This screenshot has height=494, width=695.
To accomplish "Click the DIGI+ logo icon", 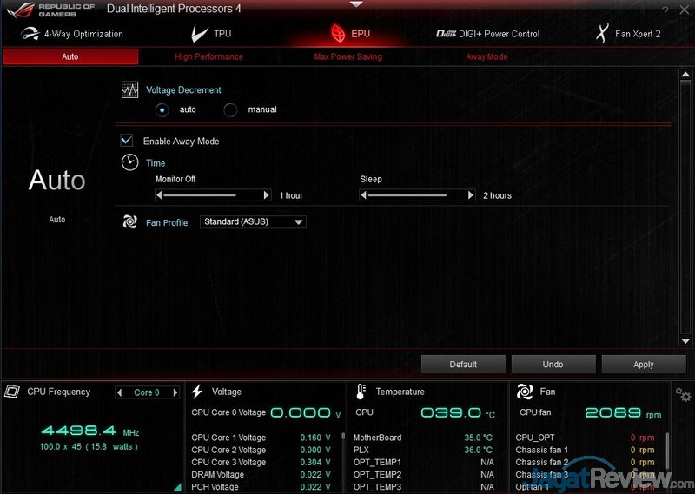I will pos(446,34).
